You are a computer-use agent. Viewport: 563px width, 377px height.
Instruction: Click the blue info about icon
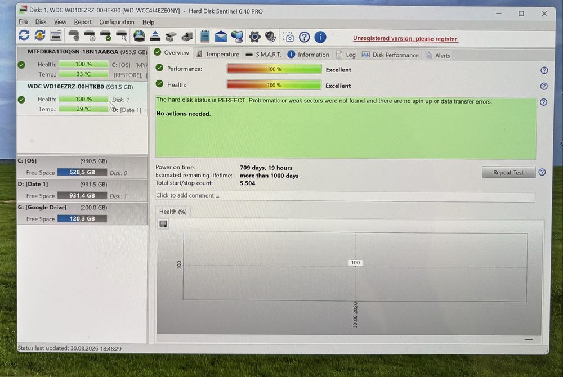[320, 37]
